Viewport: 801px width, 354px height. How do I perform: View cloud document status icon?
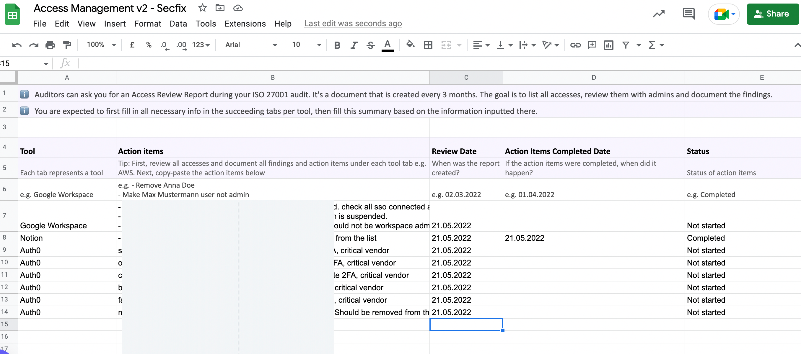238,8
